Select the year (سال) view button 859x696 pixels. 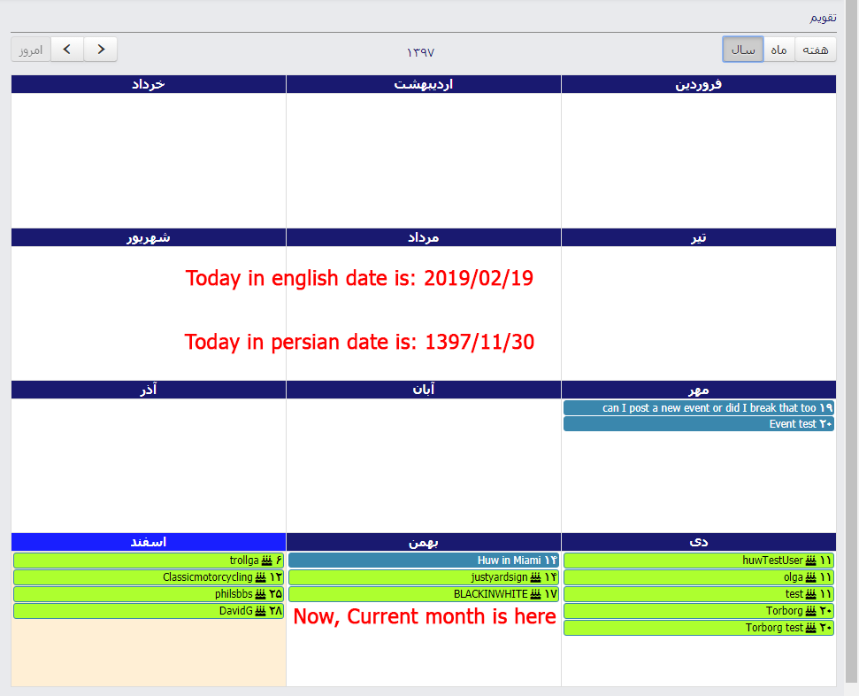click(742, 50)
